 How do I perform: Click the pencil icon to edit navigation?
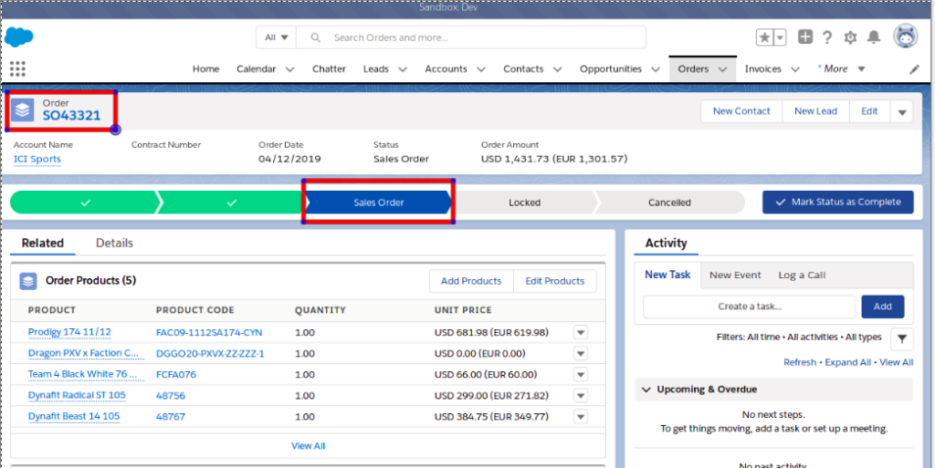(914, 69)
